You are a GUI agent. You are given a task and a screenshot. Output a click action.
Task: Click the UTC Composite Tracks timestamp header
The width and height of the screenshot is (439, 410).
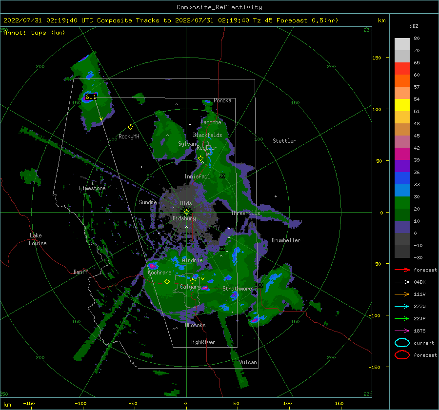171,20
